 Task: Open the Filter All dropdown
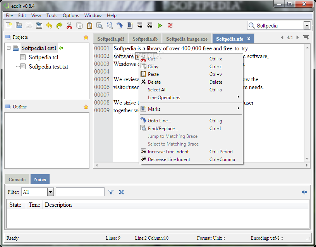tap(50, 192)
